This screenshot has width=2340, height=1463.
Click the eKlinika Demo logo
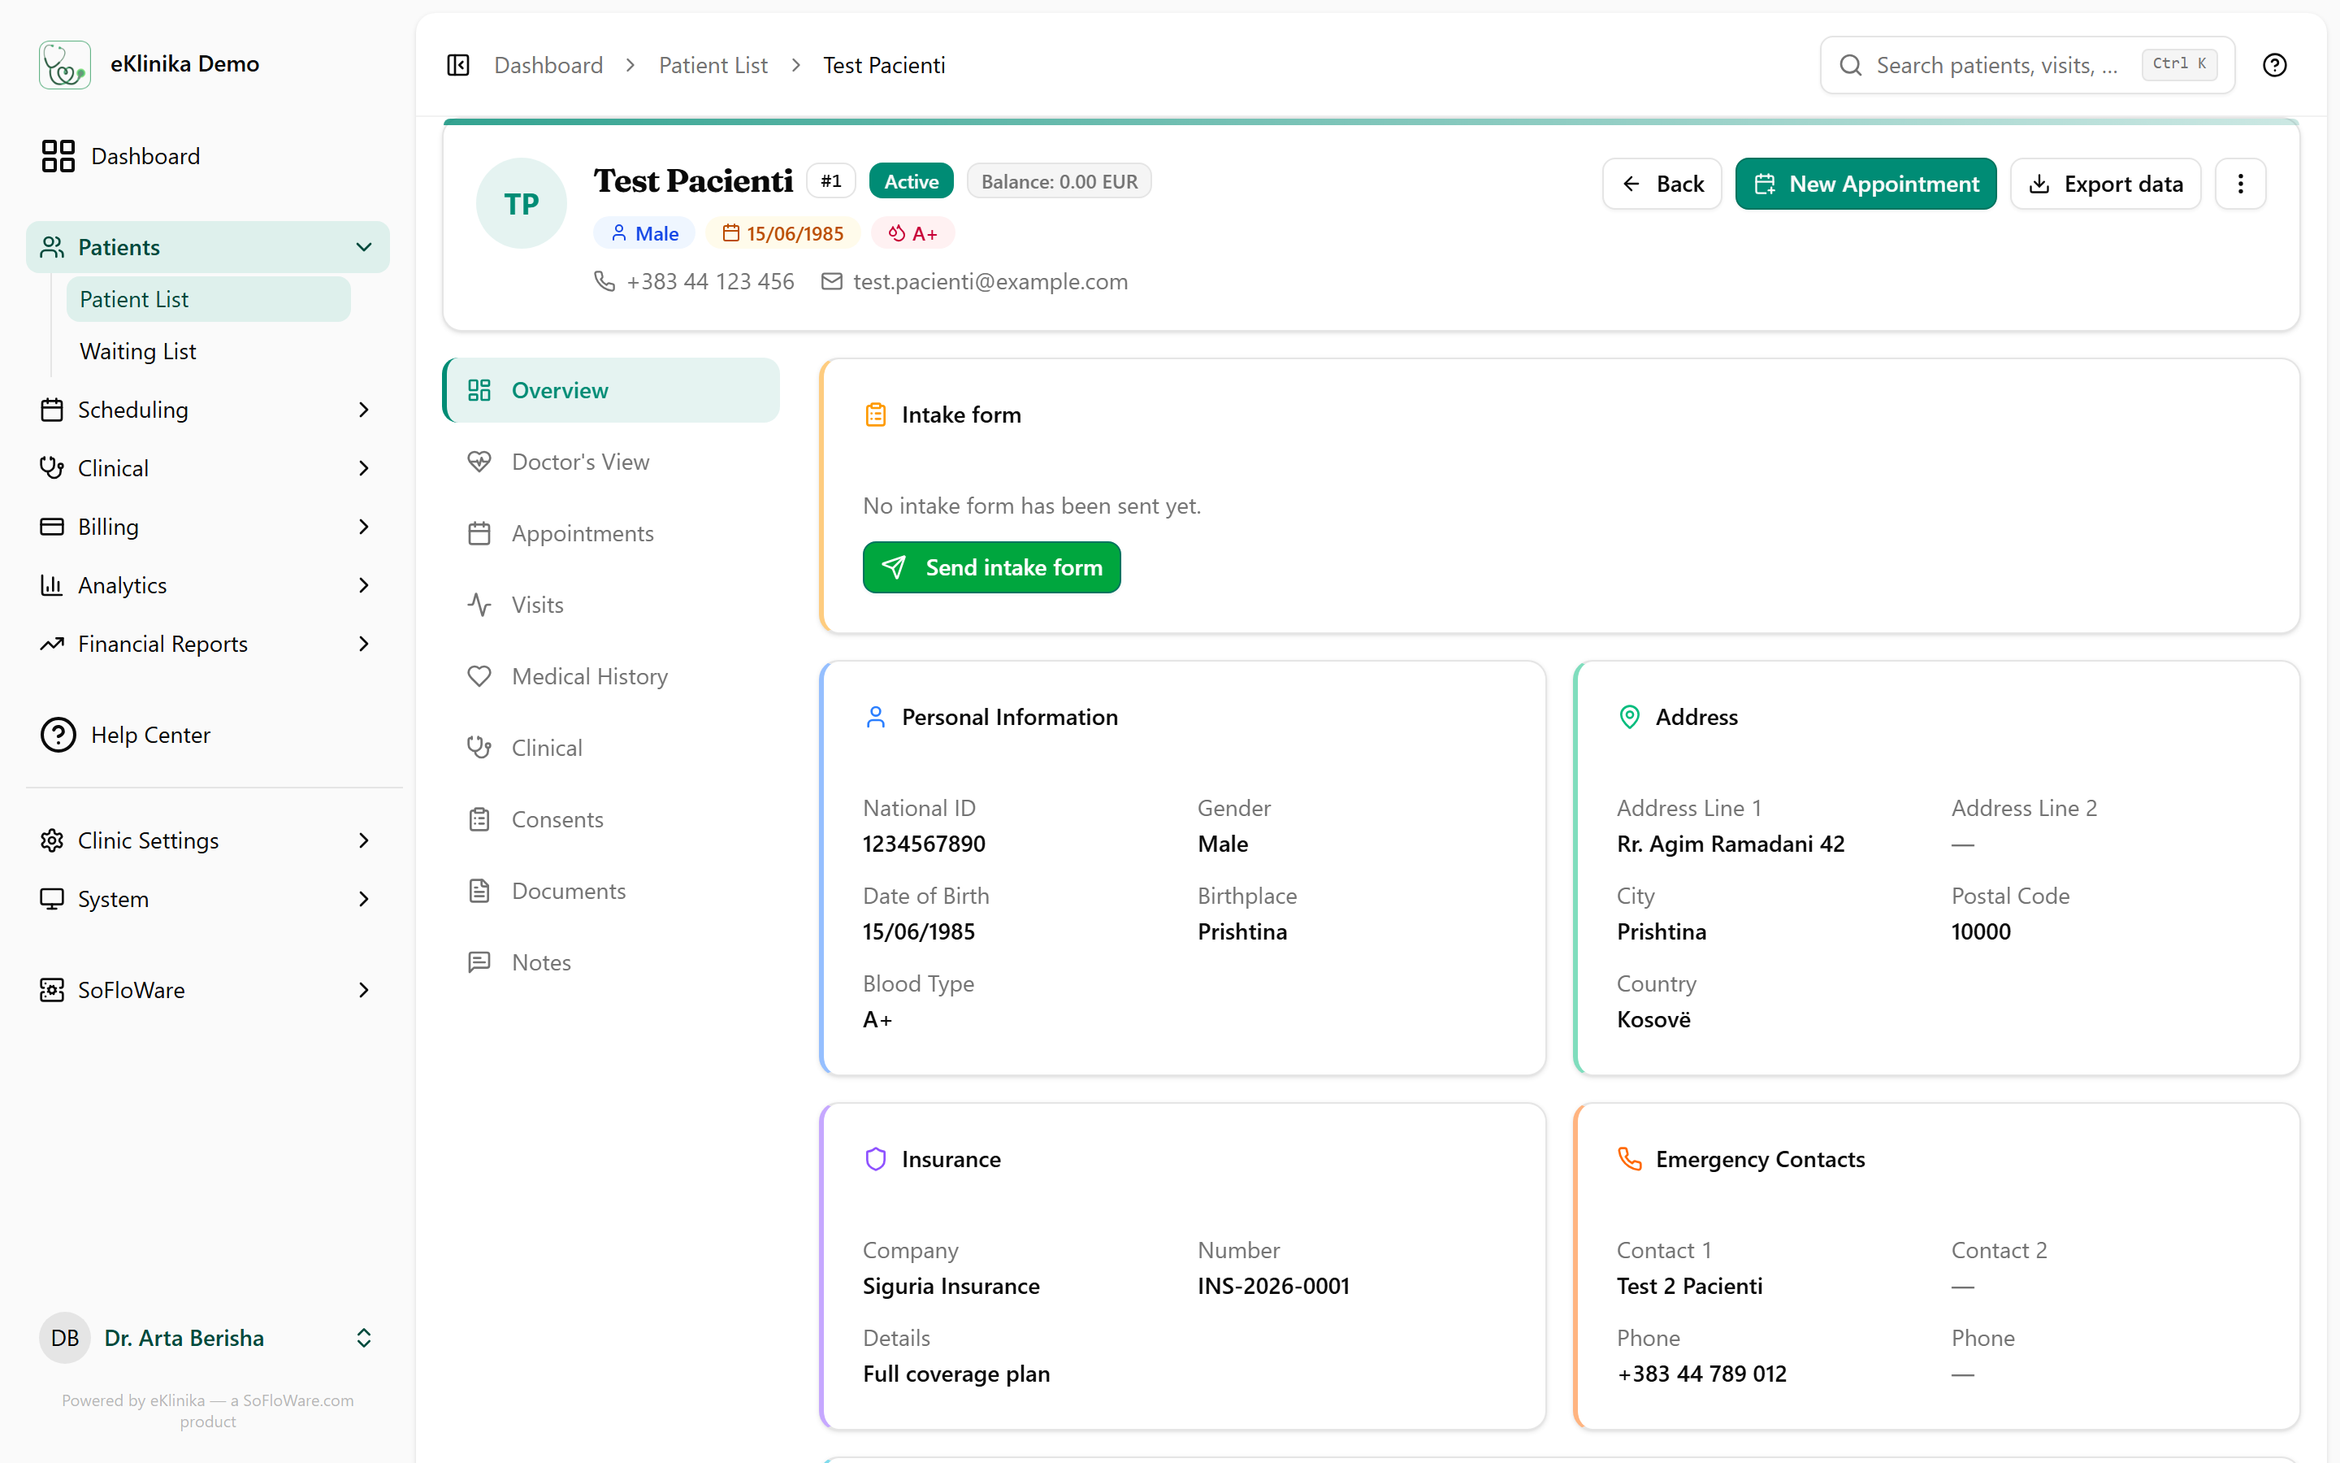click(65, 65)
